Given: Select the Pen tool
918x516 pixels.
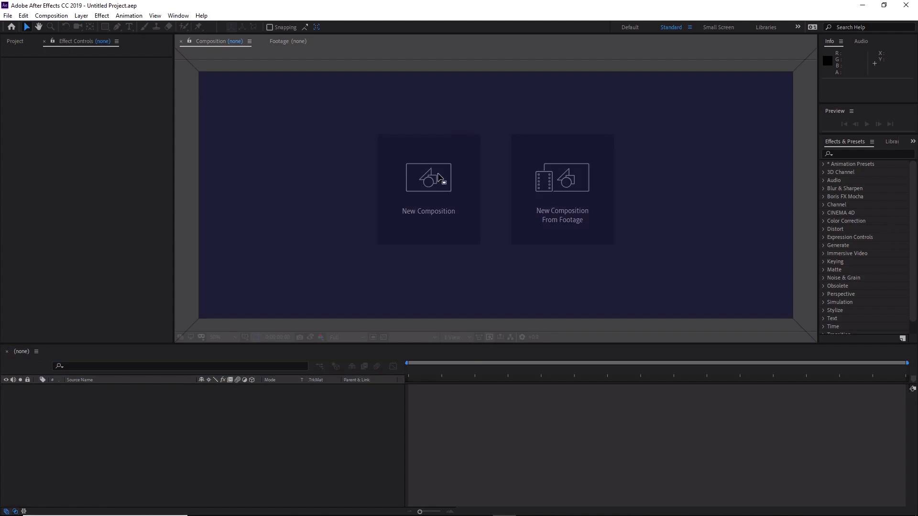Looking at the screenshot, I should (117, 27).
